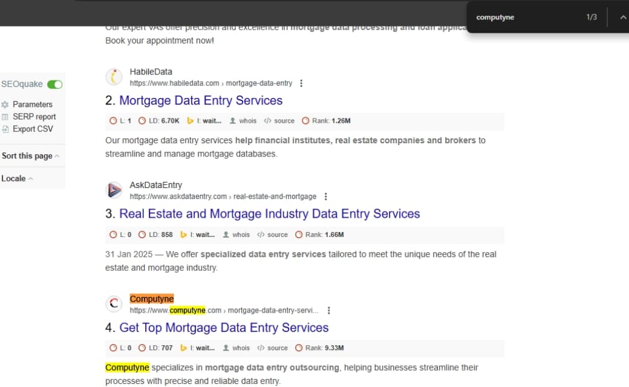Click the AskDataEntry site name
629x387 pixels.
coord(155,185)
